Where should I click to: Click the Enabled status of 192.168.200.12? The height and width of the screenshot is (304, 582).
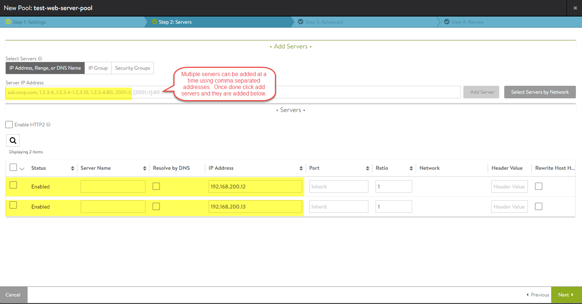coord(40,187)
